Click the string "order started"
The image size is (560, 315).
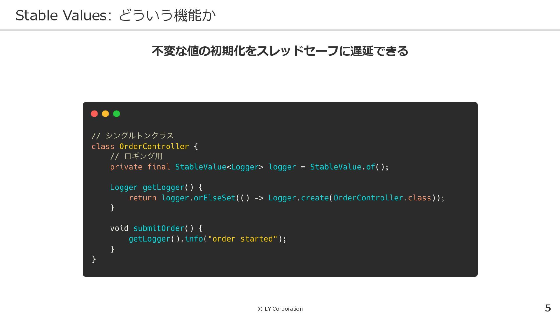[x=243, y=239]
